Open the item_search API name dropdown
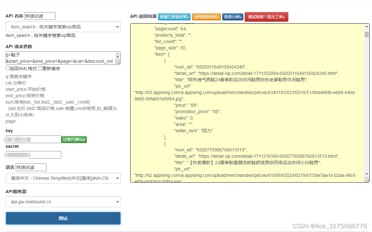The image size is (372, 232). [x=63, y=27]
